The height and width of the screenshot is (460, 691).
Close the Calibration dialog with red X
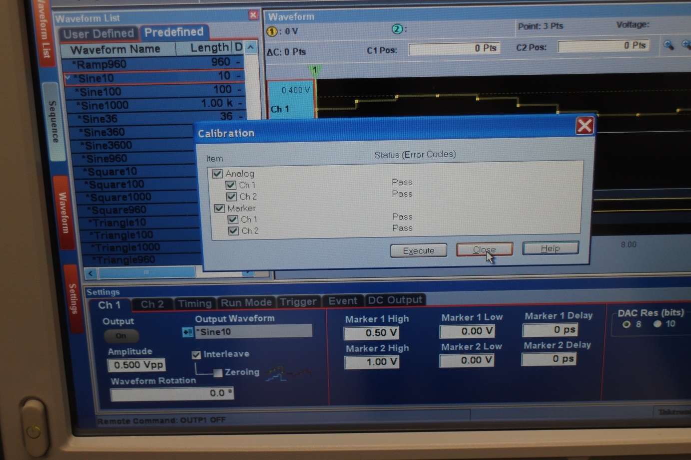(585, 125)
